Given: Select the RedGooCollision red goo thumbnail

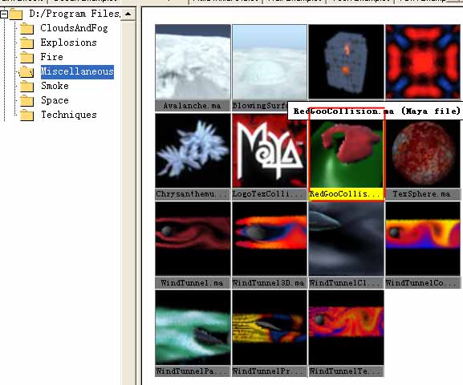Looking at the screenshot, I should pos(346,153).
